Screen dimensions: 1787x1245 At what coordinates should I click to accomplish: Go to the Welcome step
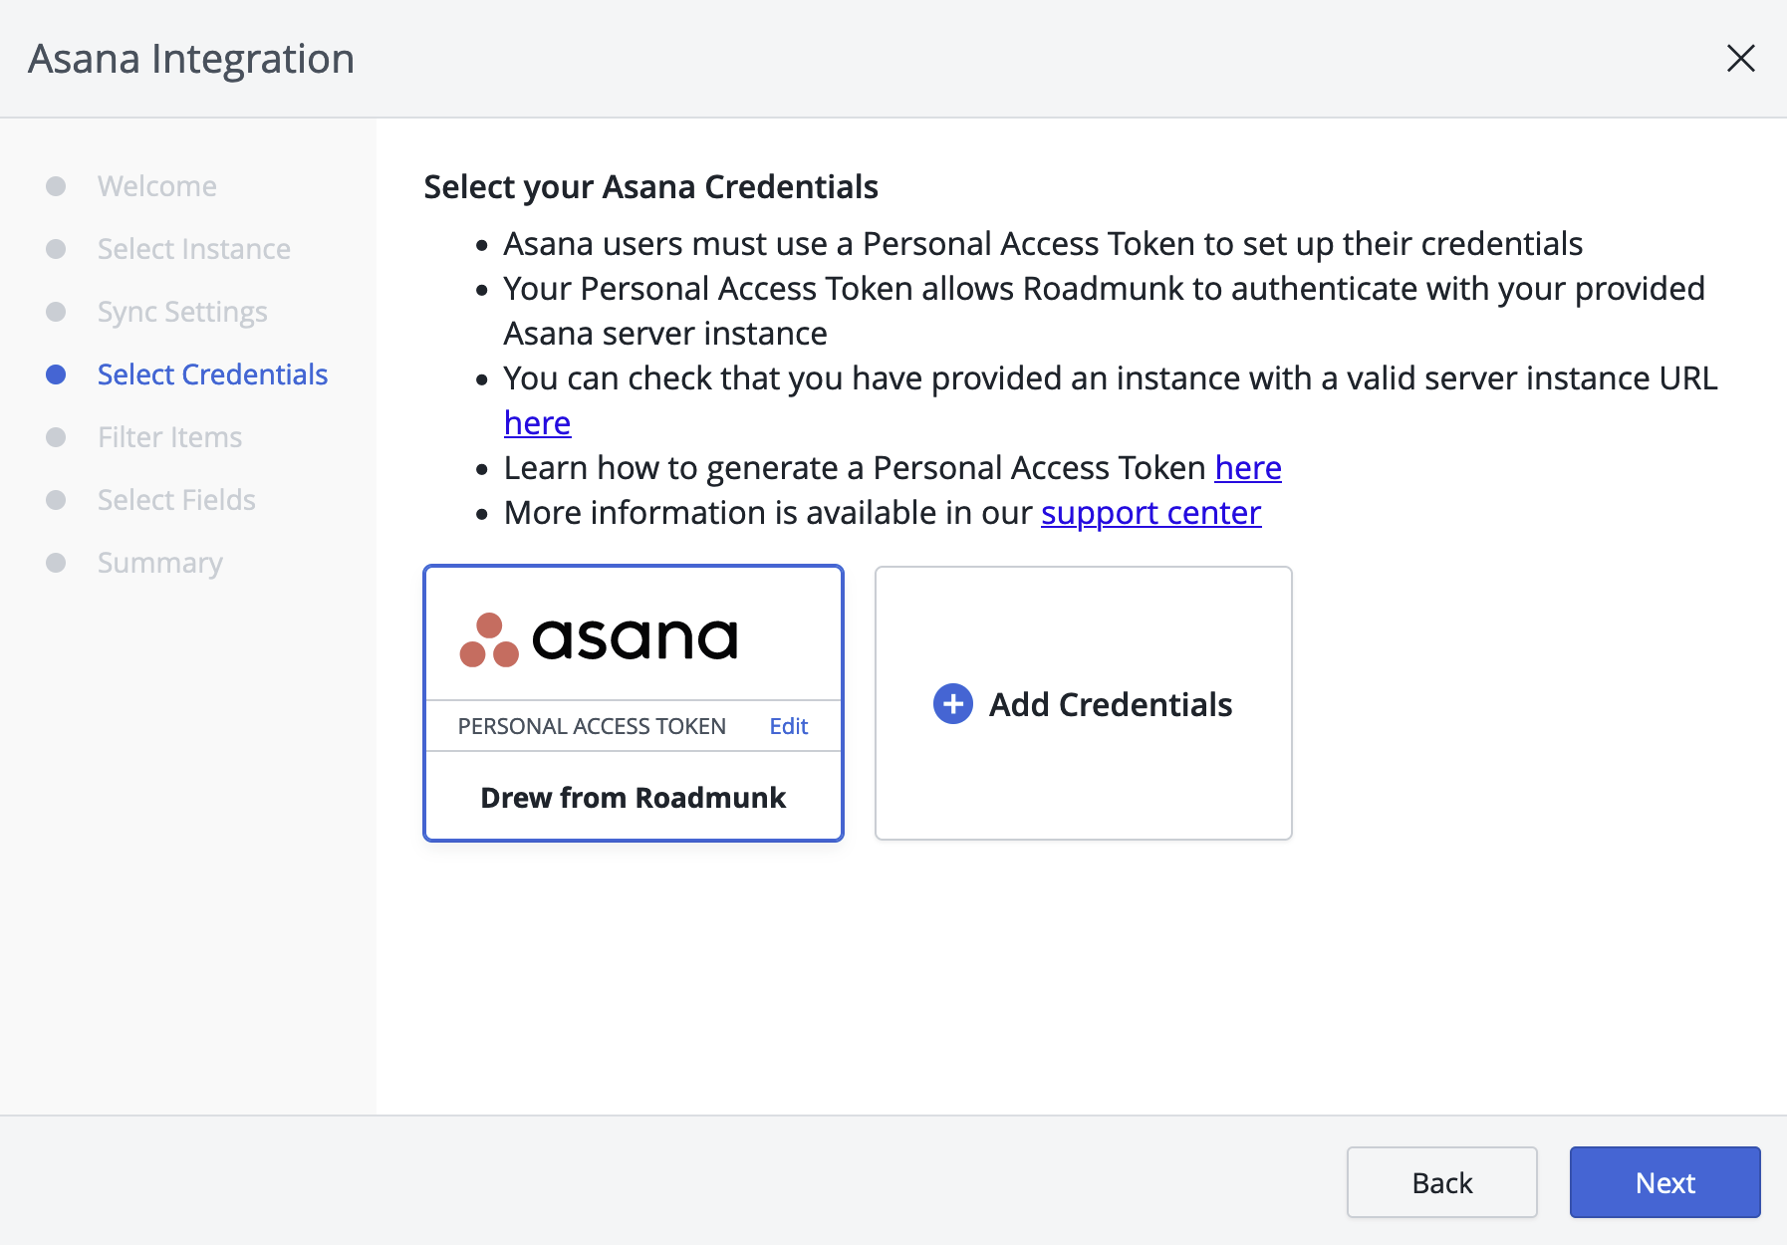[156, 186]
